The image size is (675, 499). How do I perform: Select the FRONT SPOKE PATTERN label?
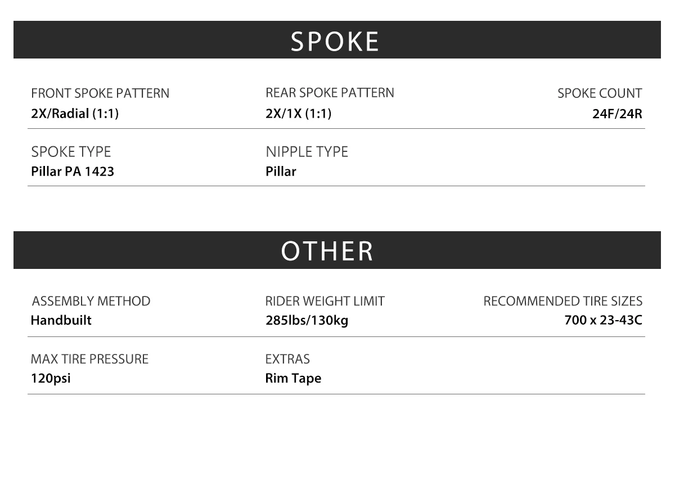pos(100,93)
